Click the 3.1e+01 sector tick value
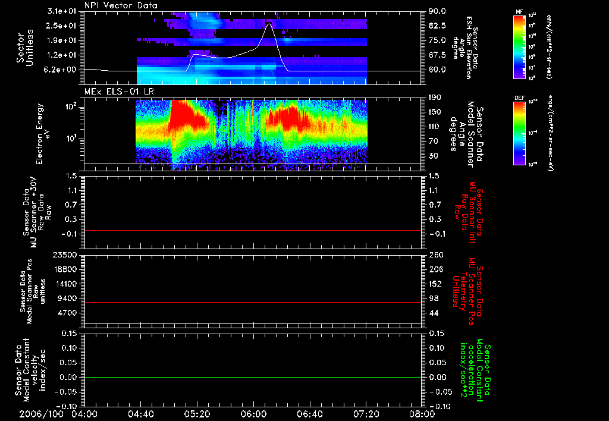This screenshot has height=421, width=609. click(62, 11)
